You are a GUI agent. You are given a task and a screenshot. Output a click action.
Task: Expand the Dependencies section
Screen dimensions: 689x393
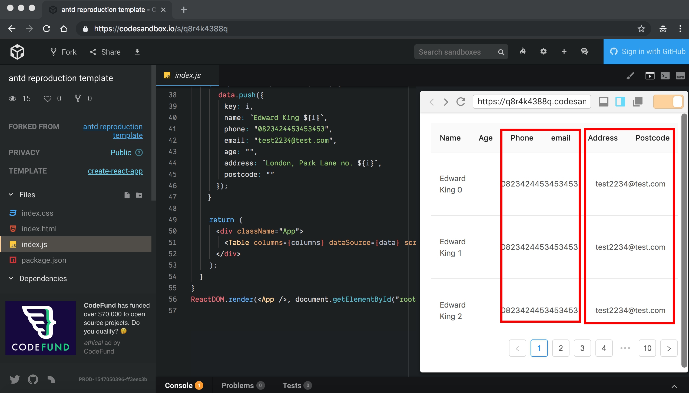(11, 278)
